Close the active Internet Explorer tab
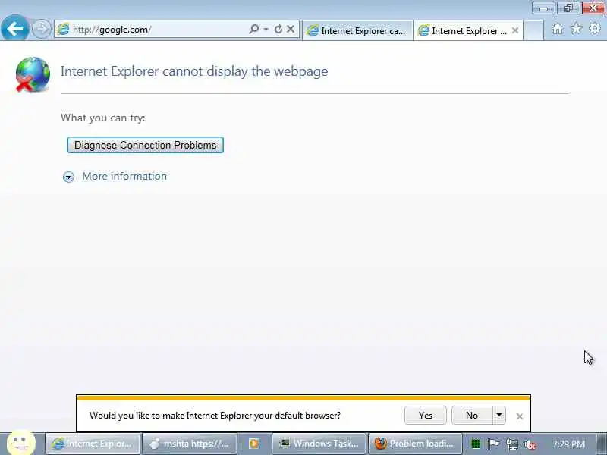This screenshot has width=607, height=455. [515, 30]
